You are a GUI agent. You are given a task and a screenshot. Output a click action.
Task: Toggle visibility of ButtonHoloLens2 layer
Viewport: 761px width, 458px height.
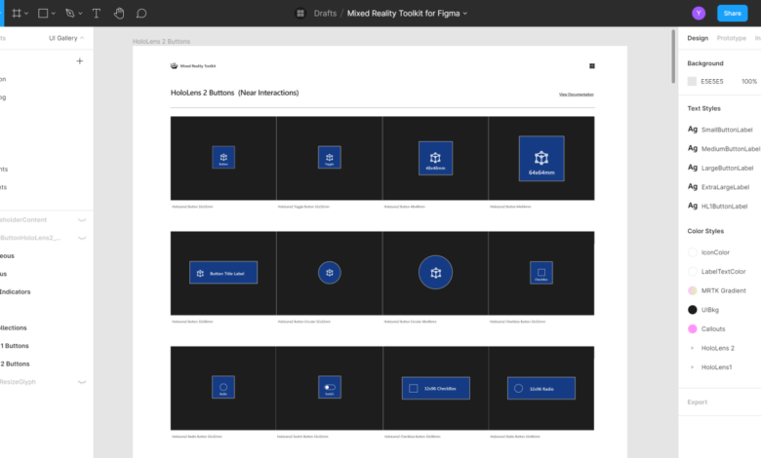82,237
